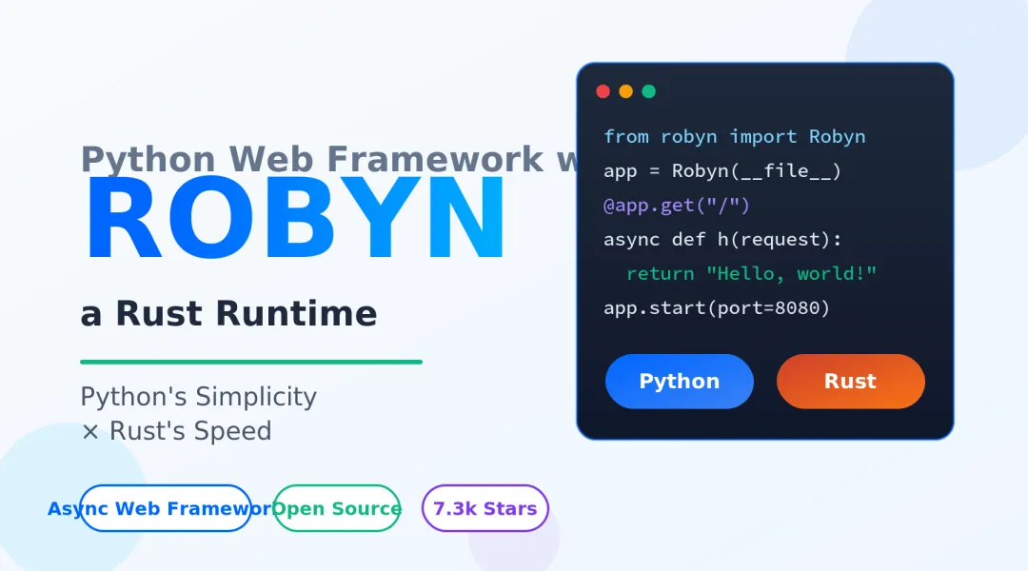1028x571 pixels.
Task: Click 'async def h(request):' line
Action: pyautogui.click(x=722, y=239)
